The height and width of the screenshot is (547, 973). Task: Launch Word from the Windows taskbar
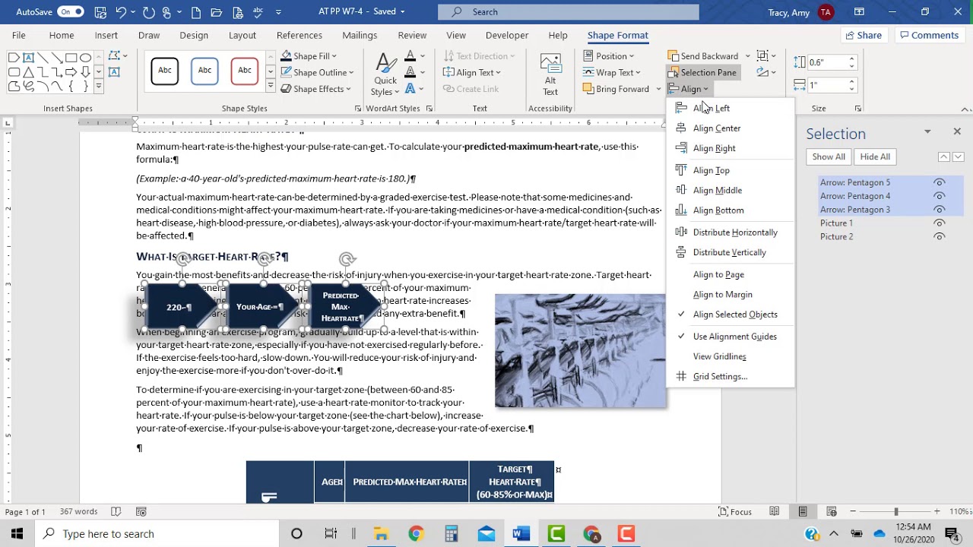click(x=521, y=533)
